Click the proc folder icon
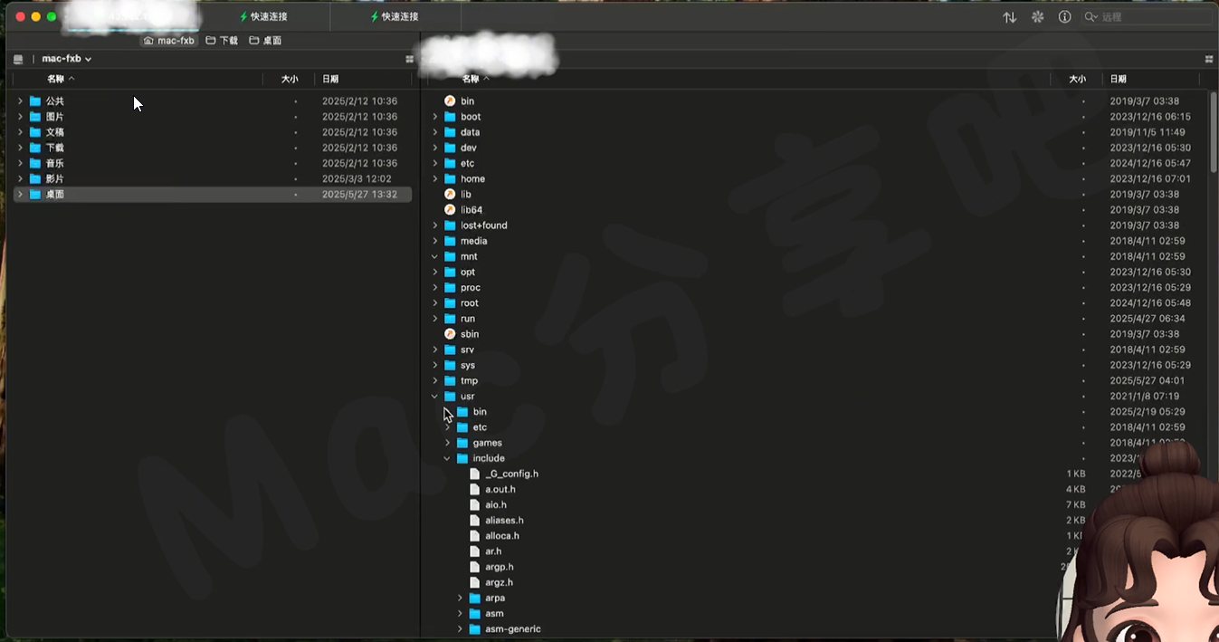 click(450, 288)
